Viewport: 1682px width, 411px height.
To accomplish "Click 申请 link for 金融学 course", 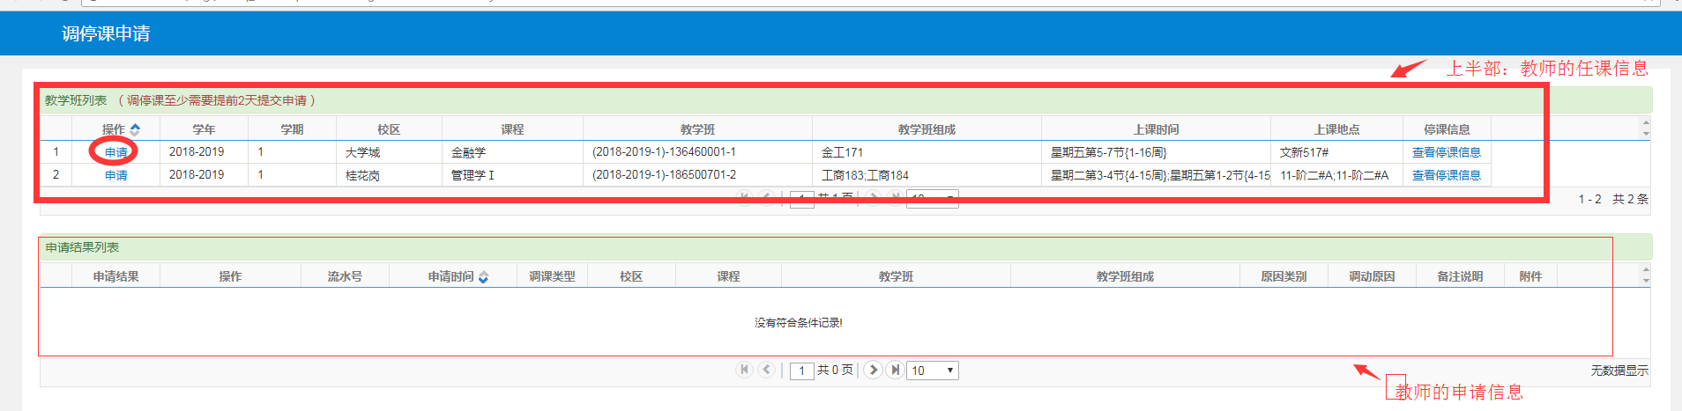I will (x=116, y=152).
